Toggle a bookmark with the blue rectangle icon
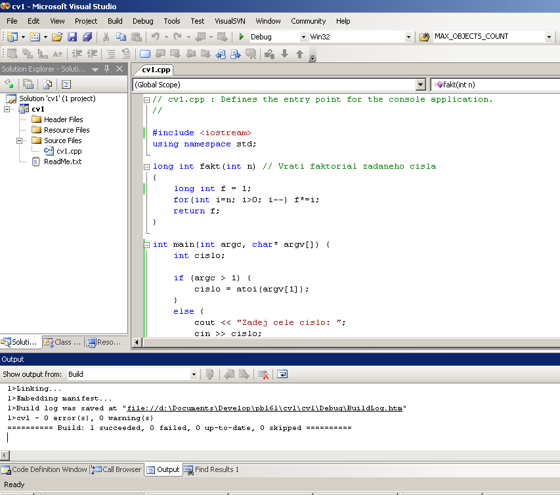Viewport: 560px width, 495px height. pos(145,54)
